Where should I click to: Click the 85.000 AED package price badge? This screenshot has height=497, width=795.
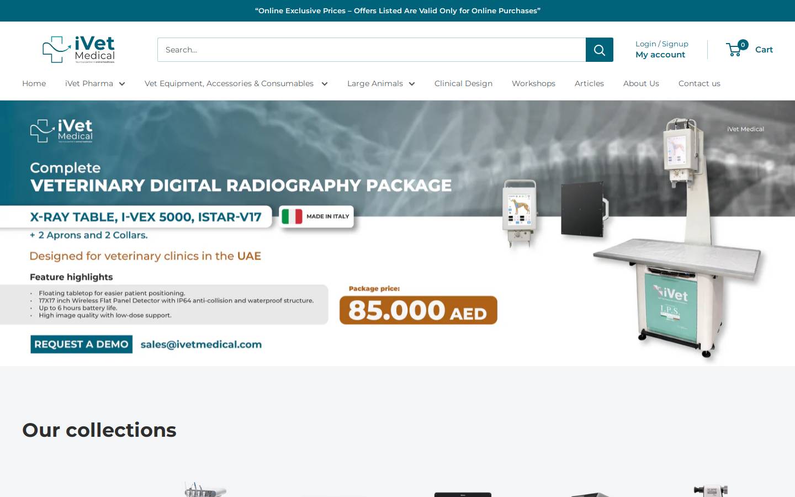click(418, 310)
